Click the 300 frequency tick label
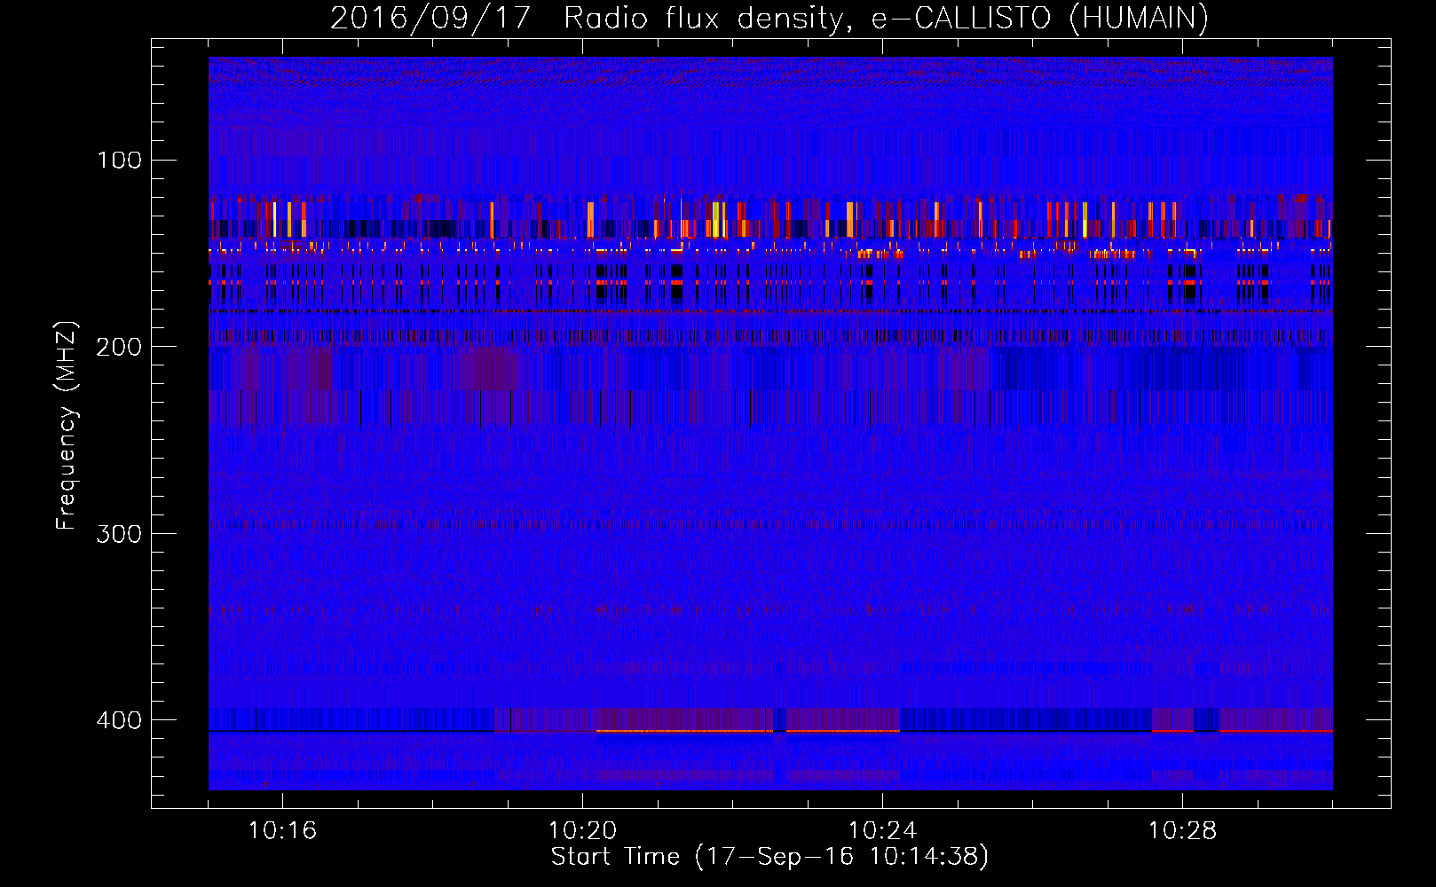Image resolution: width=1436 pixels, height=887 pixels. 119,533
